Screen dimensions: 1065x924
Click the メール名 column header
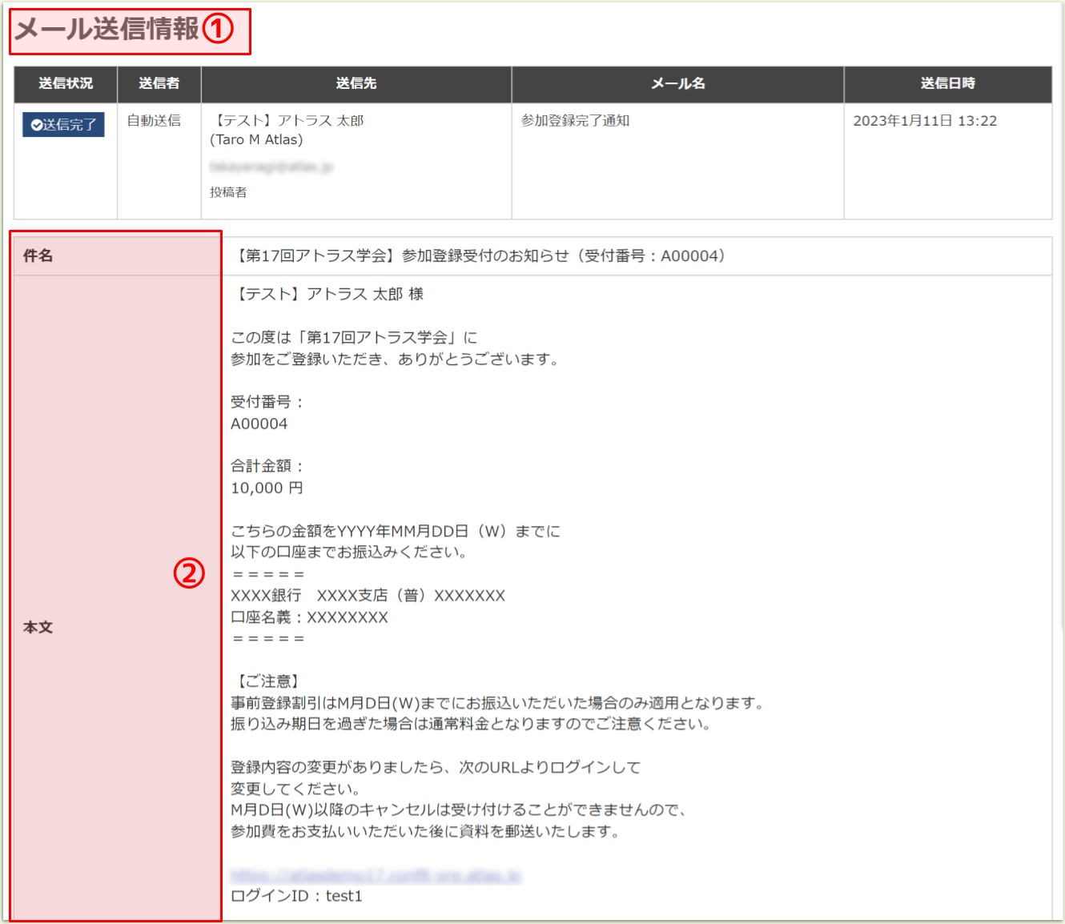tap(677, 84)
